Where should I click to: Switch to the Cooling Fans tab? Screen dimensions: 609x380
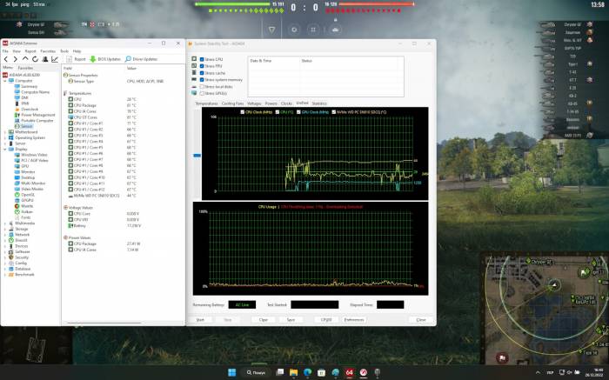pyautogui.click(x=232, y=103)
